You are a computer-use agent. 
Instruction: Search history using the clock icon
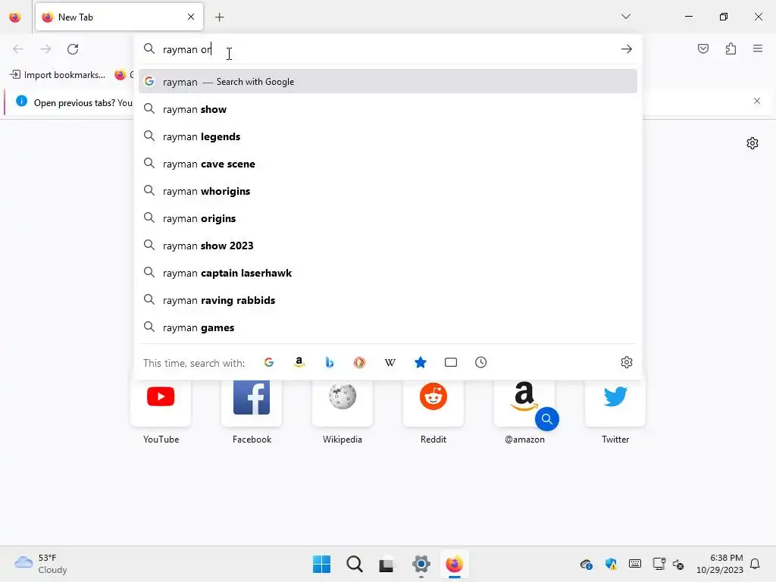pos(481,362)
